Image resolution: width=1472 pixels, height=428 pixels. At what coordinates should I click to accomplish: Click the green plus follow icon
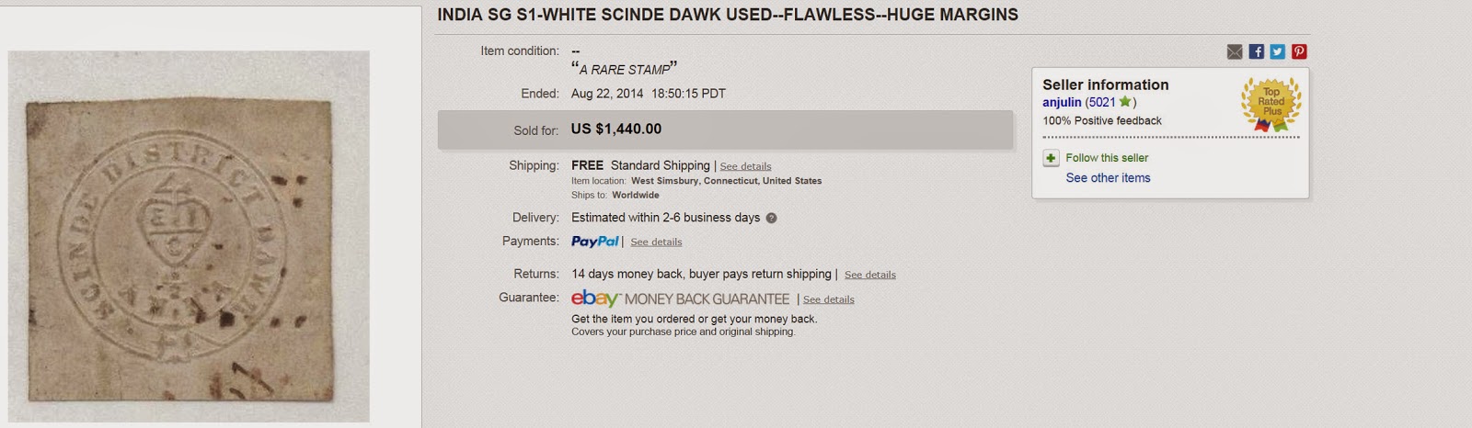tap(1051, 158)
